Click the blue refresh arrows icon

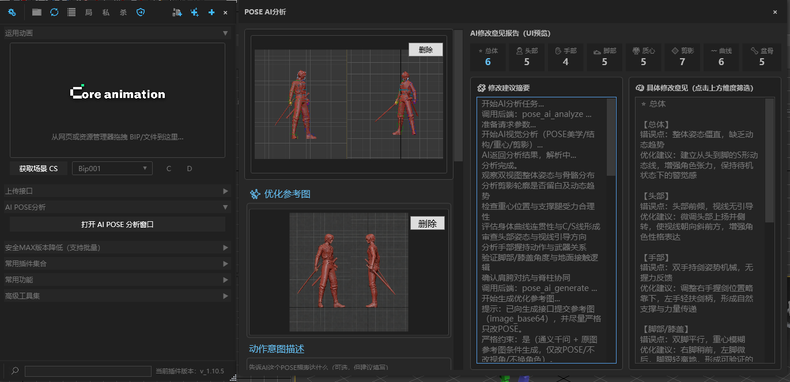(x=54, y=12)
